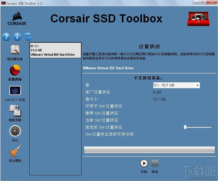Click the 过量供应 page heading
218x181 pixels.
click(149, 46)
